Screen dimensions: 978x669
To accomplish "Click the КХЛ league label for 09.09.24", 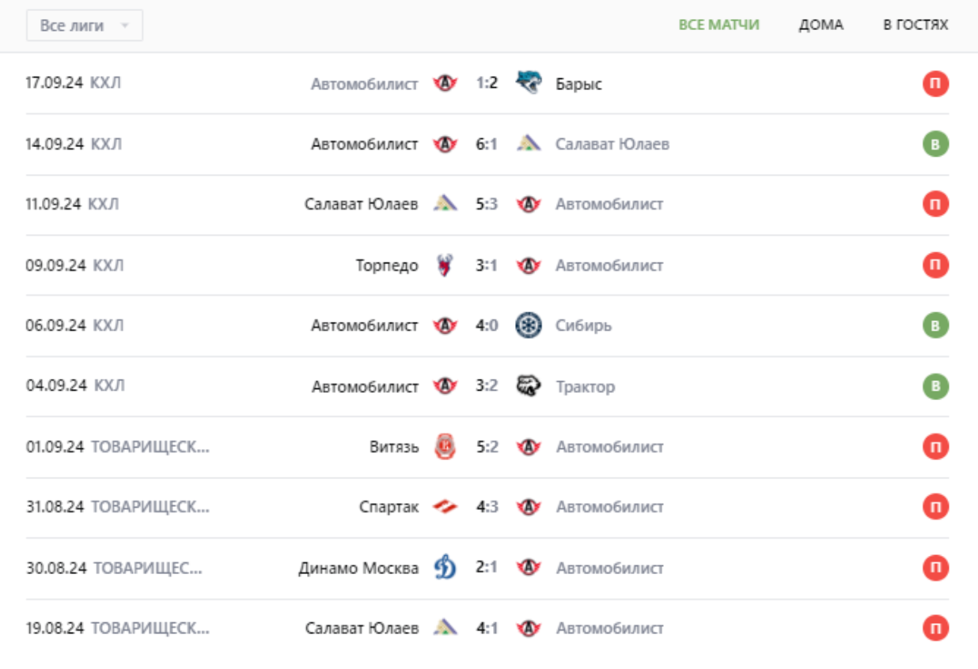I will click(108, 266).
